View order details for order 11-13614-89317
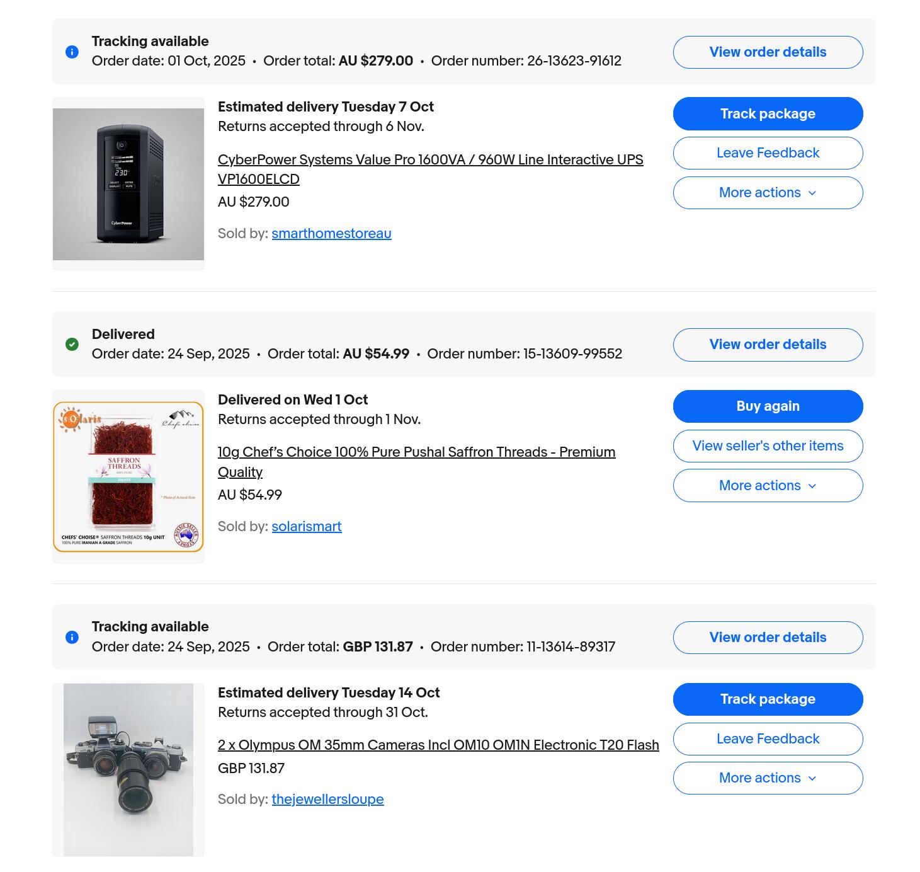This screenshot has height=872, width=920. [767, 638]
